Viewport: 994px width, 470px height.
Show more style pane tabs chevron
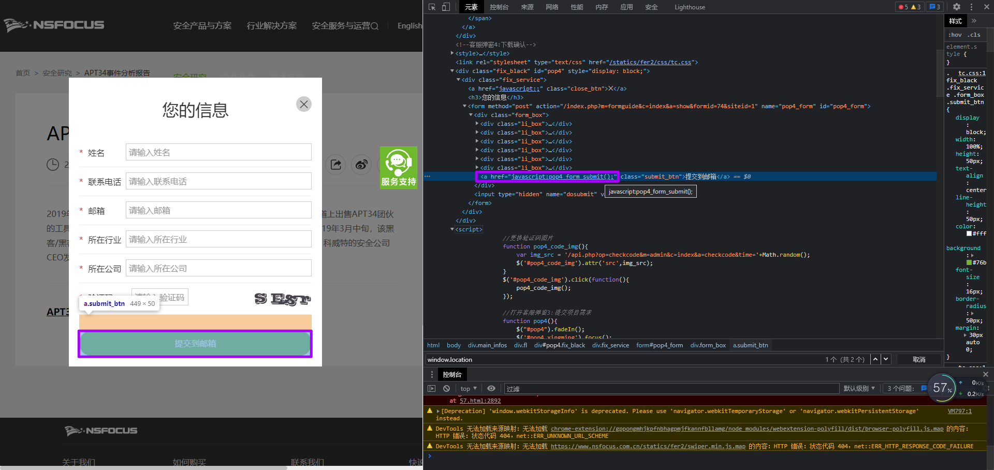coord(974,21)
